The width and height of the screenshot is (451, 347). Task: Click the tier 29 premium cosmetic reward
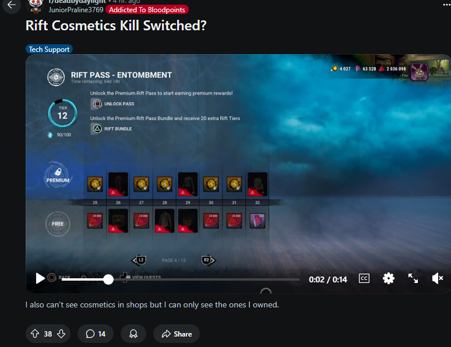[188, 185]
